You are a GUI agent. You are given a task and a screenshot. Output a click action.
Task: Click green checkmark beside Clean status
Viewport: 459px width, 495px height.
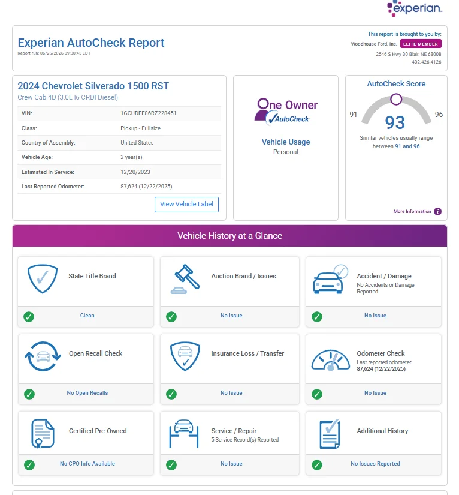[29, 317]
